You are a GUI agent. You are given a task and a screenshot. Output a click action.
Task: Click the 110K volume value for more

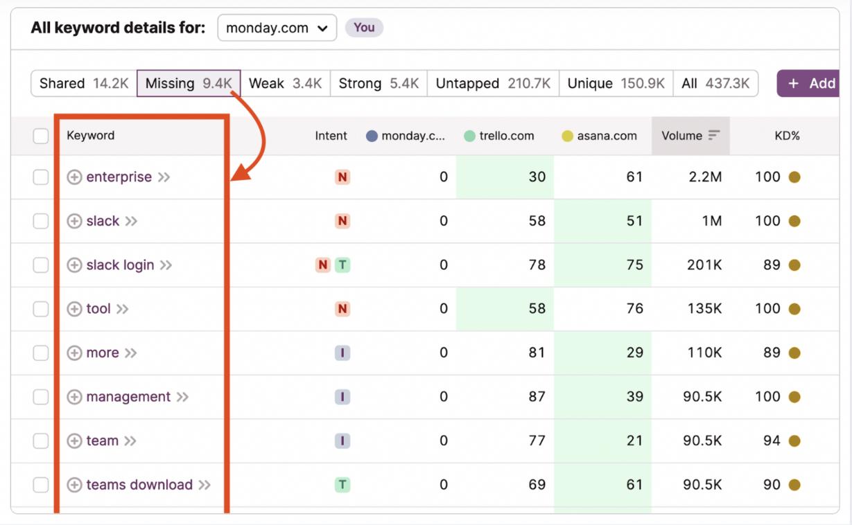[703, 353]
